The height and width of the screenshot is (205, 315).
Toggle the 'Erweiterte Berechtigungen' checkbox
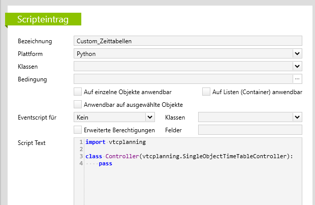click(78, 130)
